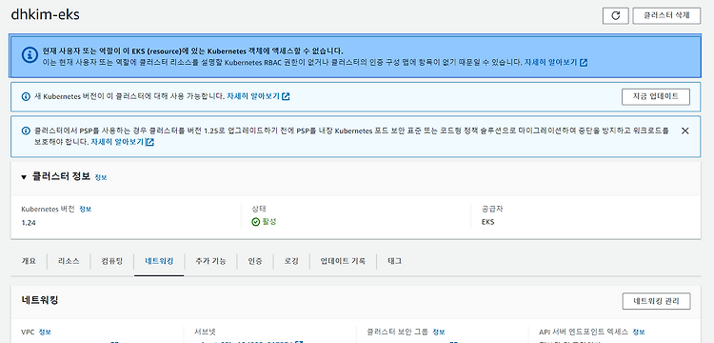
Task: Open the 태그 tab
Action: click(x=394, y=261)
